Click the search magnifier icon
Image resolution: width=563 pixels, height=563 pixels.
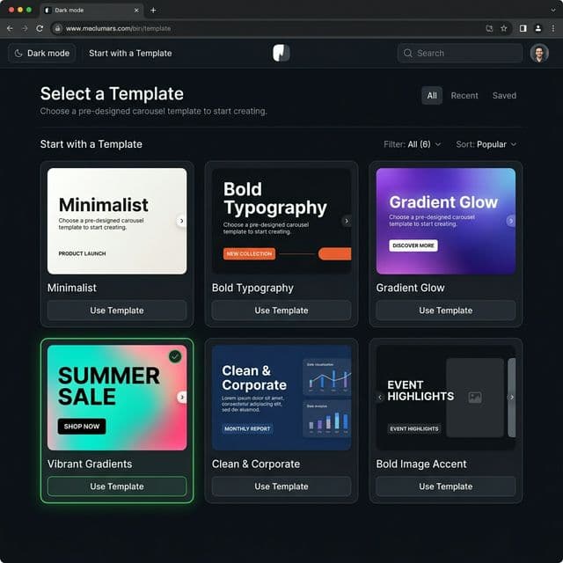pos(407,53)
